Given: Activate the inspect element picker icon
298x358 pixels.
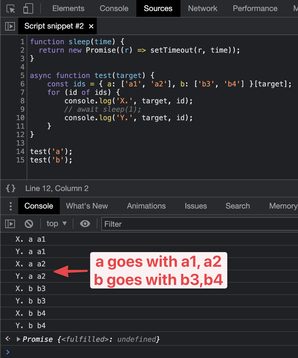Looking at the screenshot, I should [x=11, y=9].
